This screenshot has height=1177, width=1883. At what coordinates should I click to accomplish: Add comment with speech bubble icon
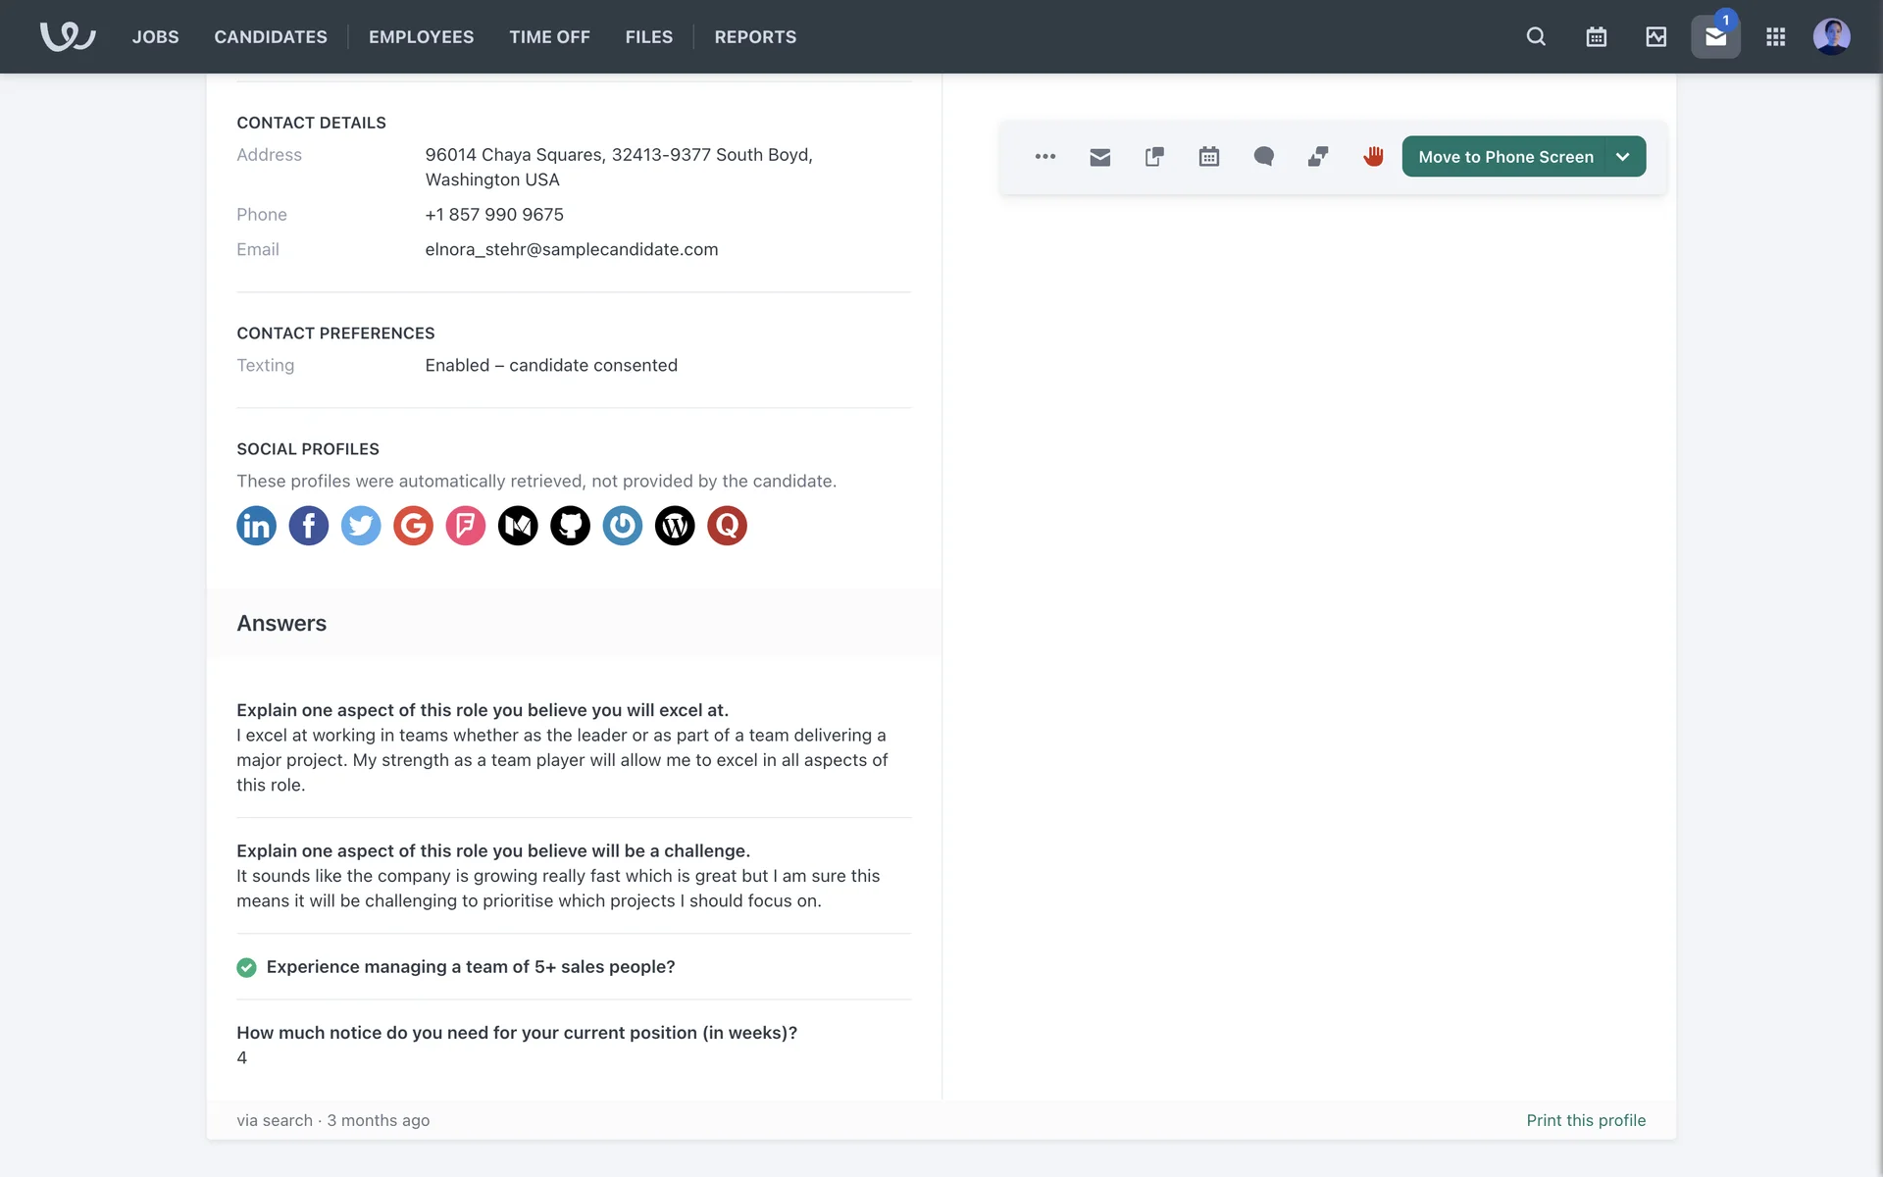pyautogui.click(x=1263, y=157)
